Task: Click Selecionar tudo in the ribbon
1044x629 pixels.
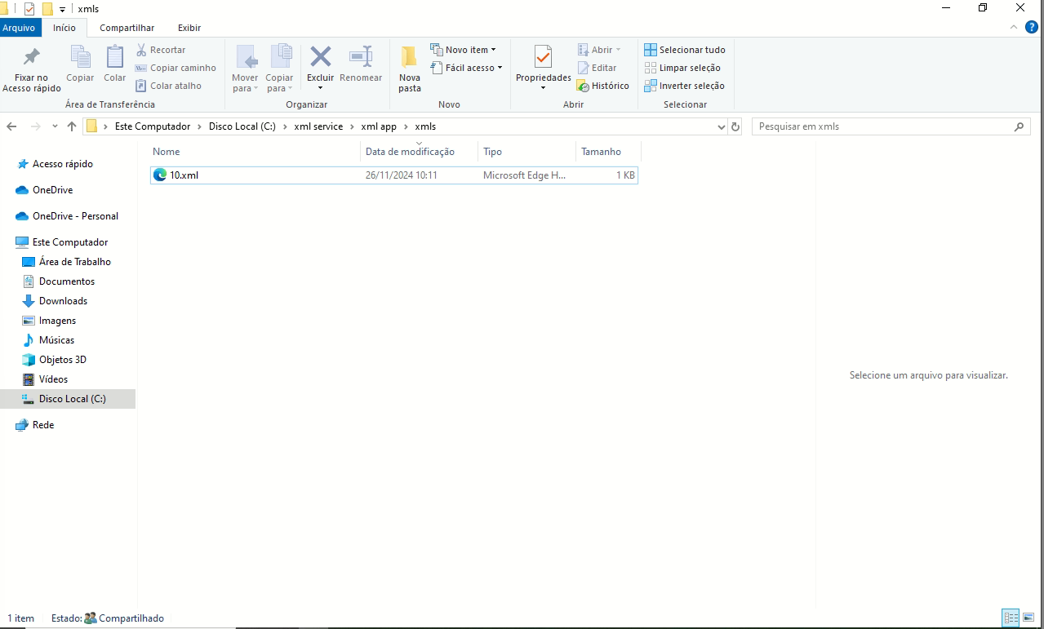Action: (684, 50)
